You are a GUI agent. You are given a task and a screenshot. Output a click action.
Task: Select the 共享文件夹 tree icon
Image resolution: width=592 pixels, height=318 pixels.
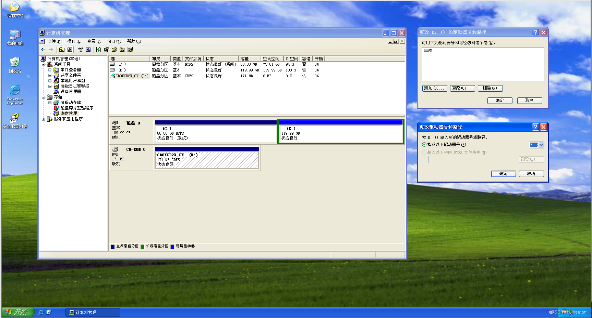click(56, 75)
